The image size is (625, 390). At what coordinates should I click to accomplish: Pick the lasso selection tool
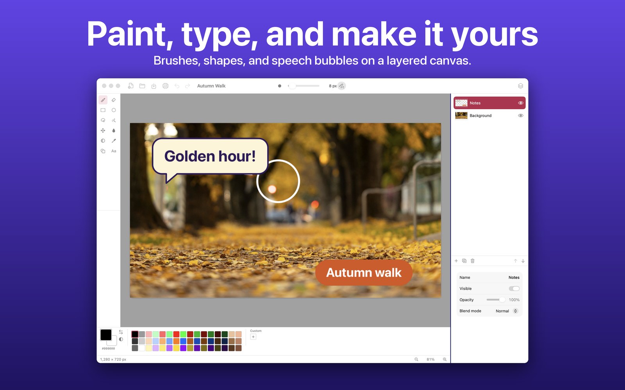click(103, 121)
